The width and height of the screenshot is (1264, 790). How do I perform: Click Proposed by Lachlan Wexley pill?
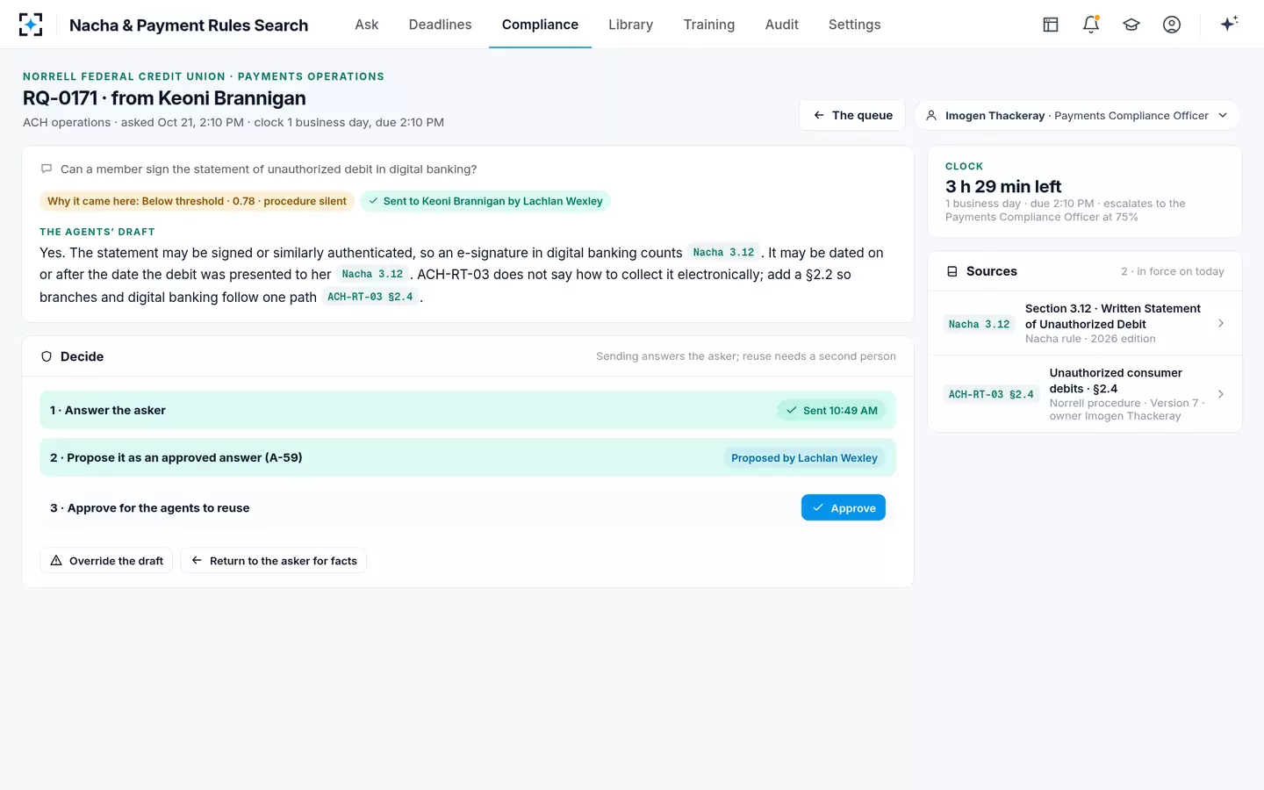tap(804, 457)
